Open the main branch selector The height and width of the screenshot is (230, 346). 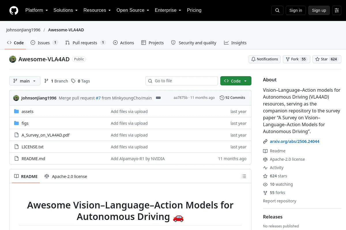coord(25,81)
